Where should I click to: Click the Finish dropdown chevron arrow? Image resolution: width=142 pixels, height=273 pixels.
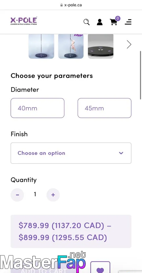pyautogui.click(x=121, y=153)
